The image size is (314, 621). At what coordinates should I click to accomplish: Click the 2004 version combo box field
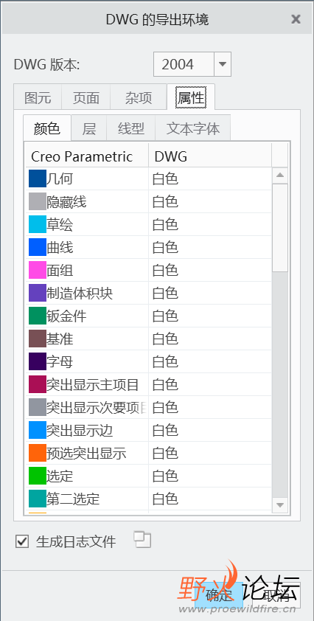pos(184,64)
